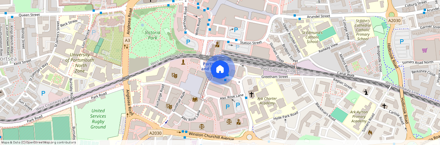The image size is (440, 145).
Task: Select the parking icon near Sun Street
Action: [43, 93]
